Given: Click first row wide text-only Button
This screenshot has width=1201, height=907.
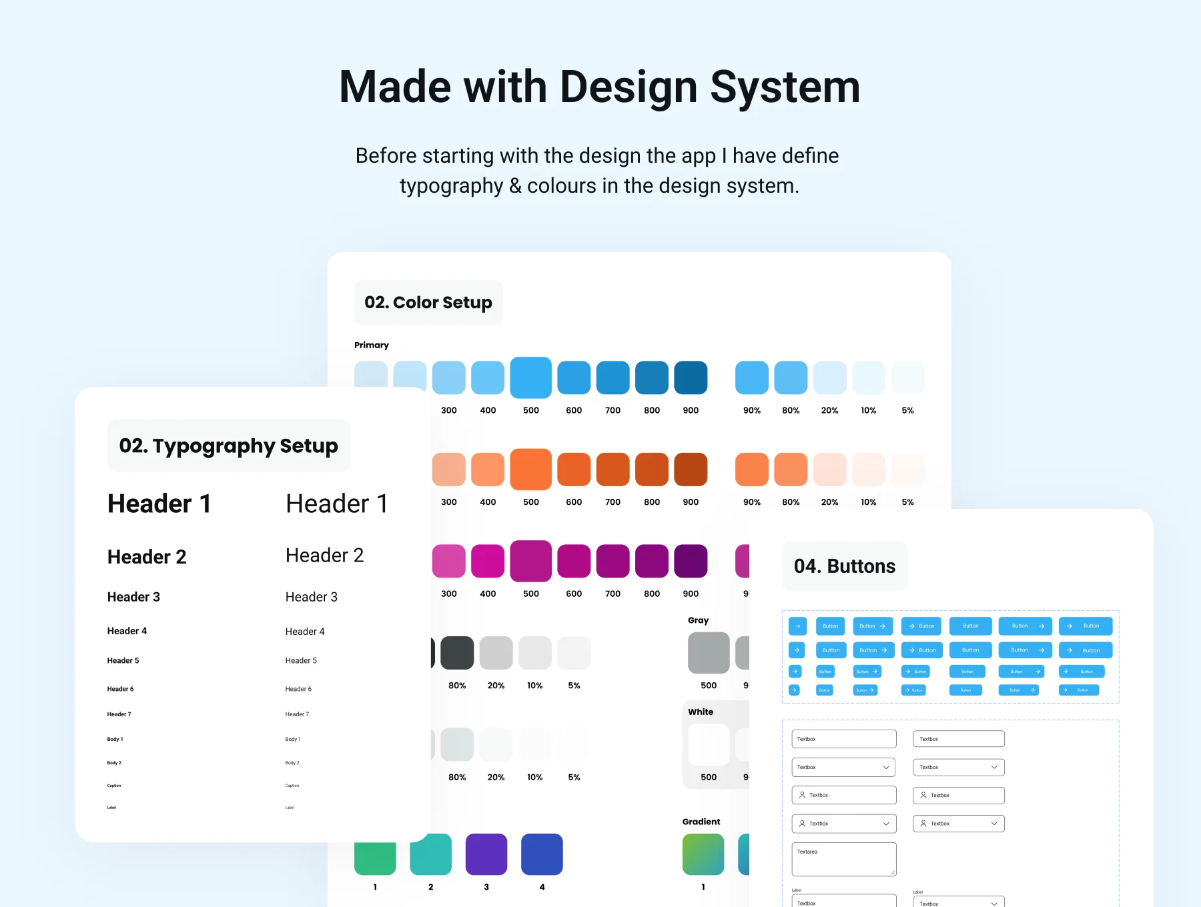Looking at the screenshot, I should click(x=971, y=626).
